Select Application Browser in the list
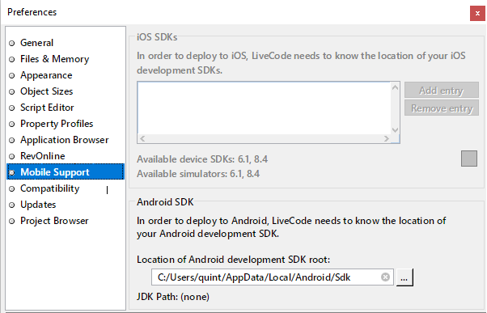Screen dimensions: 487x313 64,140
